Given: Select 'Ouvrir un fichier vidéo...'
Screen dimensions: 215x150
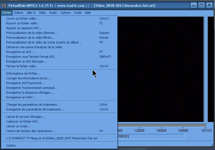Looking at the screenshot, I should pyautogui.click(x=23, y=19).
